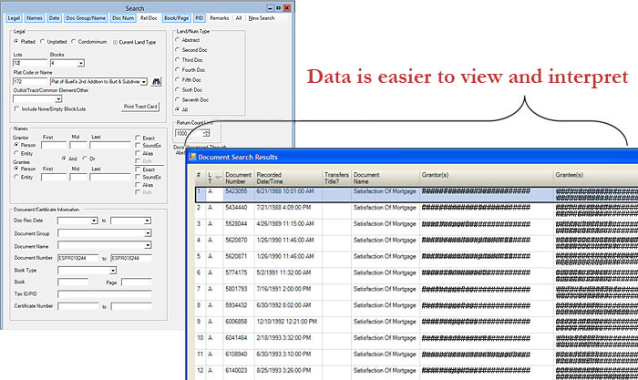The image size is (638, 380).
Task: Check Grantor SoundEx checkbox
Action: tap(138, 145)
